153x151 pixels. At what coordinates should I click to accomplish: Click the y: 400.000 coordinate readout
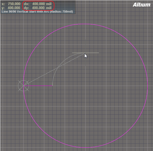tap(11, 8)
